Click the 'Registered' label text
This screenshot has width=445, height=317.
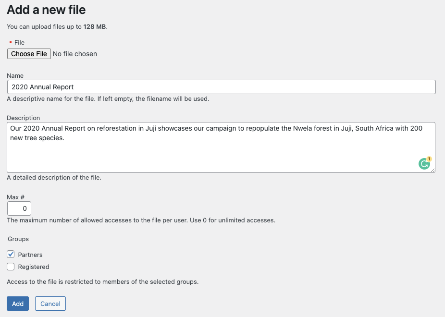34,267
